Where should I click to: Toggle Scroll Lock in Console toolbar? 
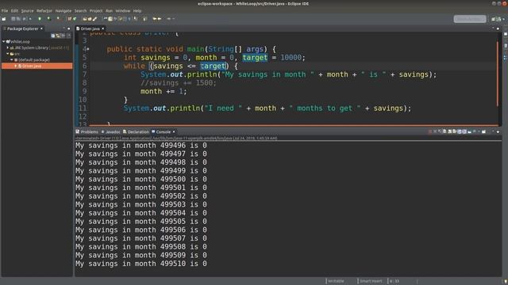pos(450,131)
